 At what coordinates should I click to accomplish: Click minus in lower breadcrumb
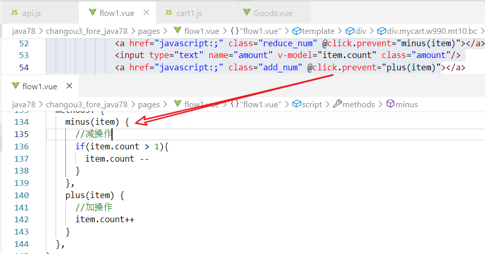pos(407,105)
